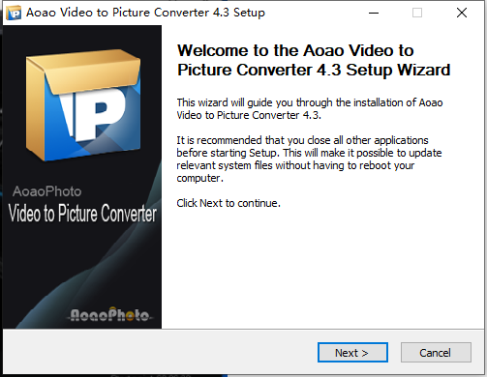Image resolution: width=487 pixels, height=377 pixels.
Task: Click the Next > button
Action: [x=352, y=353]
